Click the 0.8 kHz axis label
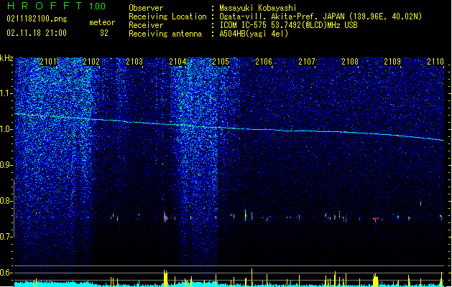Viewport: 452px width, 287px height. coord(6,201)
